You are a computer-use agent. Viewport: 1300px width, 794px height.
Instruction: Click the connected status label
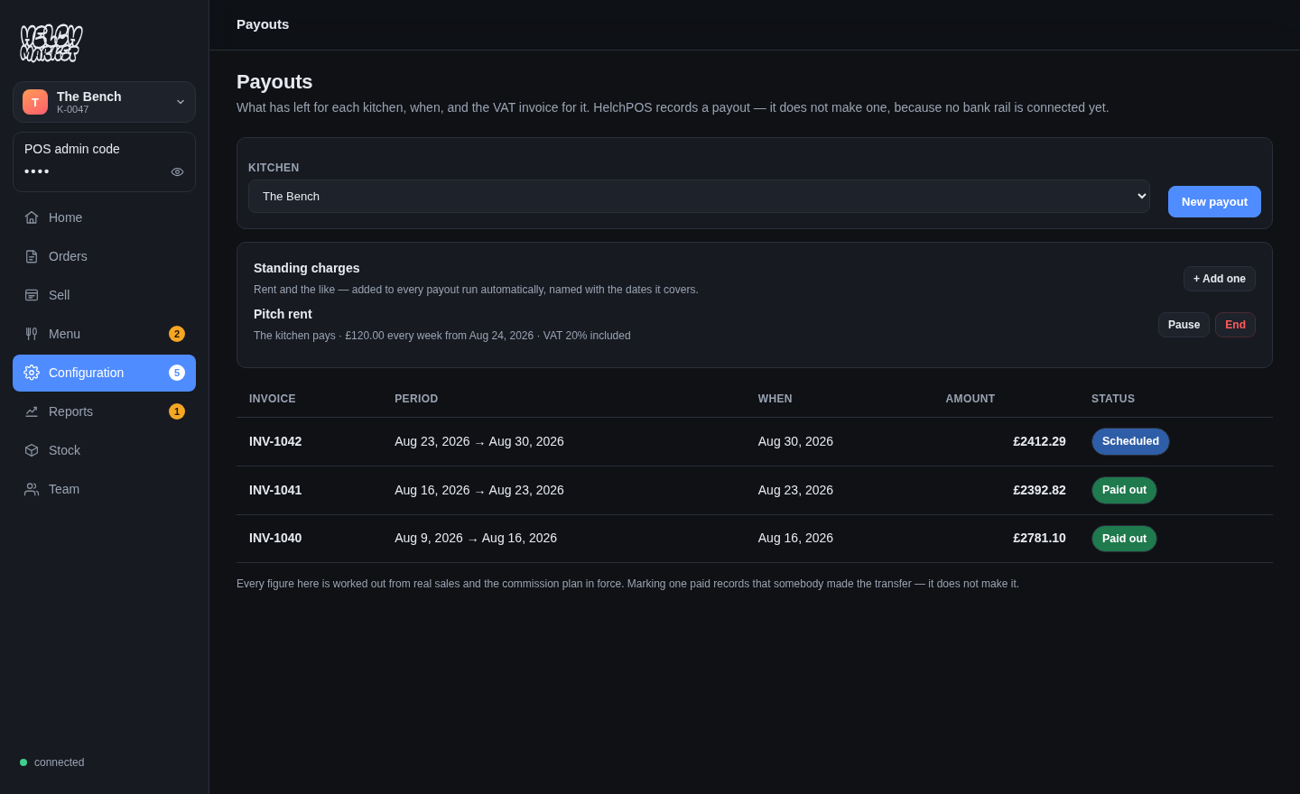(60, 762)
